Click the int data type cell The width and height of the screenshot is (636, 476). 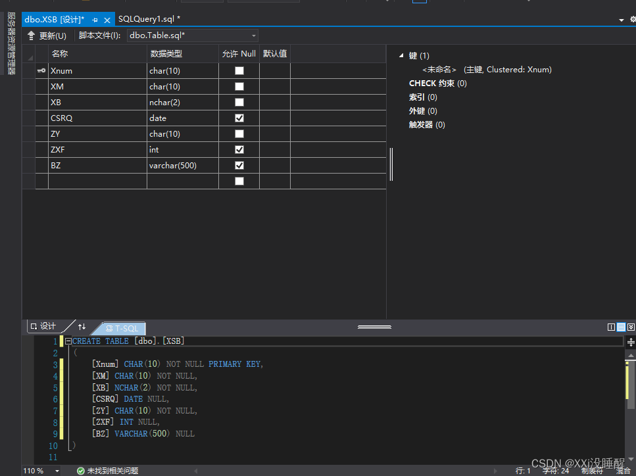tap(183, 150)
